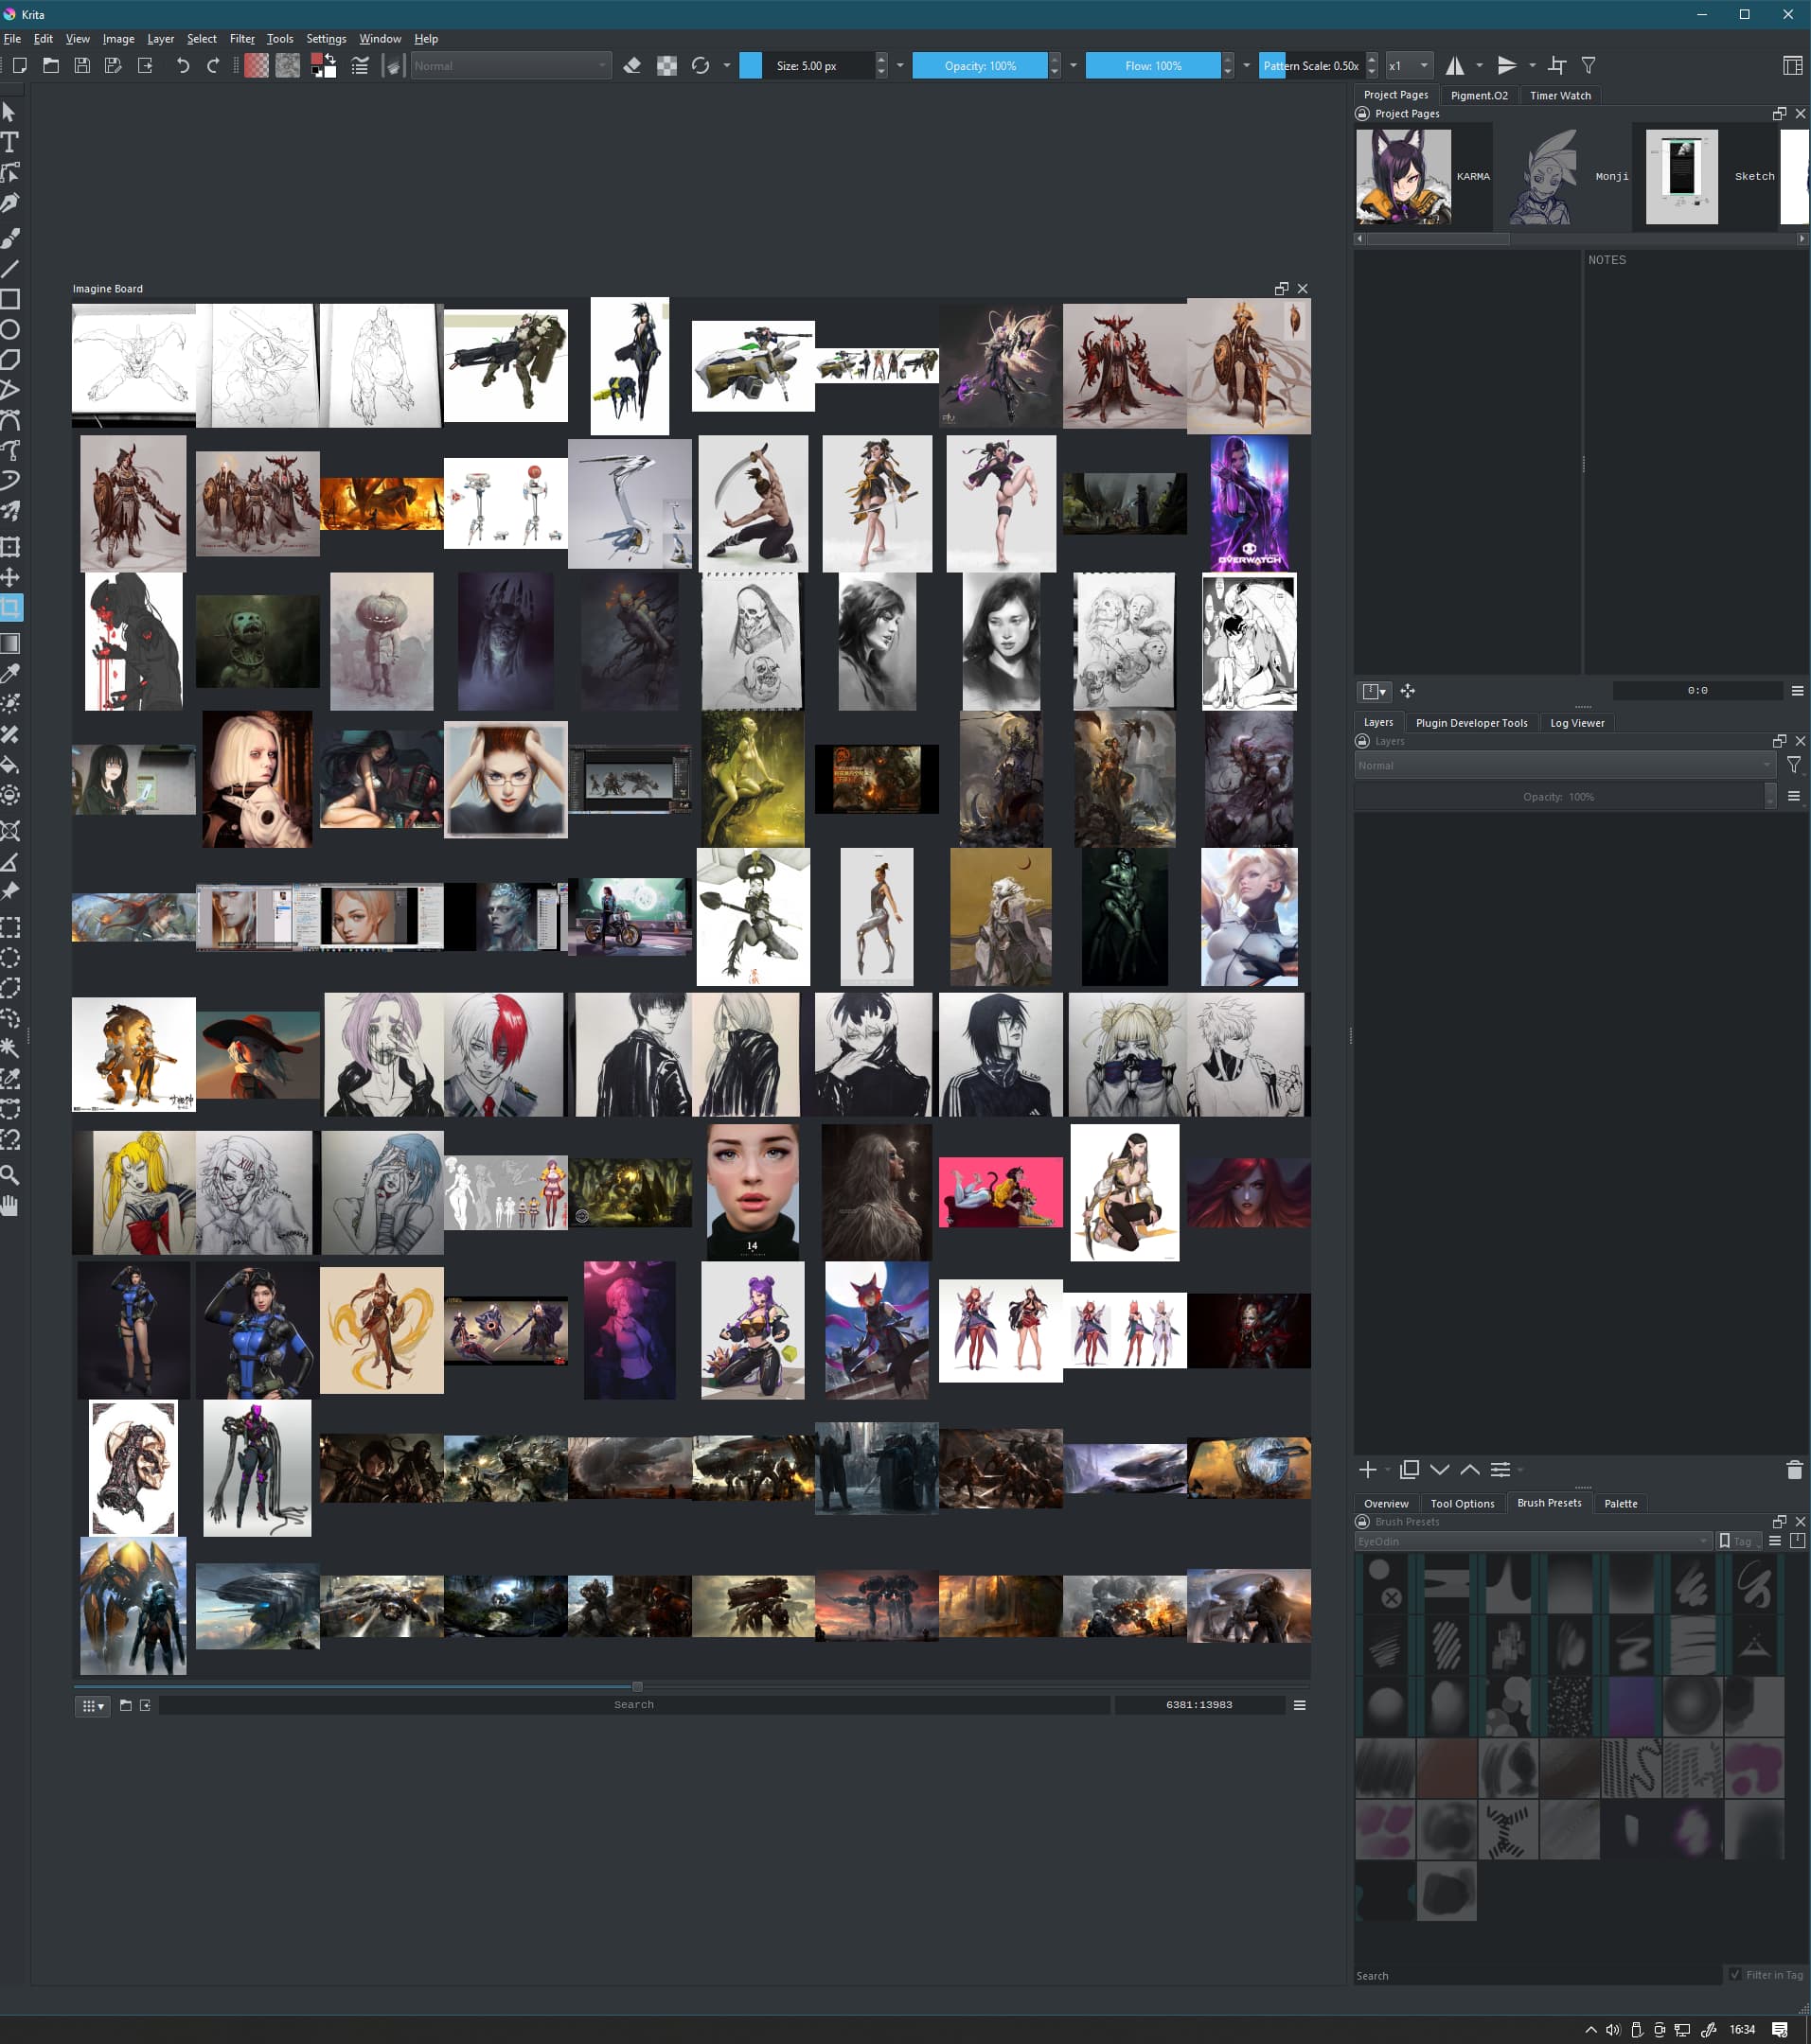Choose the Zoom tool magnifier
Image resolution: width=1811 pixels, height=2044 pixels.
10,1175
